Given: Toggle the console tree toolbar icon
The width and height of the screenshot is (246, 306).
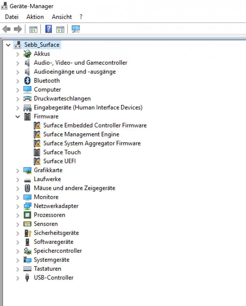Looking at the screenshot, I should click(33, 29).
